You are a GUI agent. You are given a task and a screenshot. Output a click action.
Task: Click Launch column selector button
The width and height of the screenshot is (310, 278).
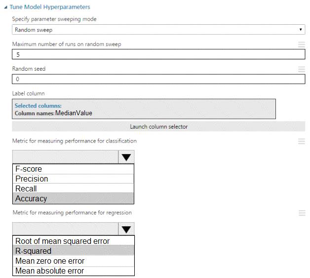[158, 127]
